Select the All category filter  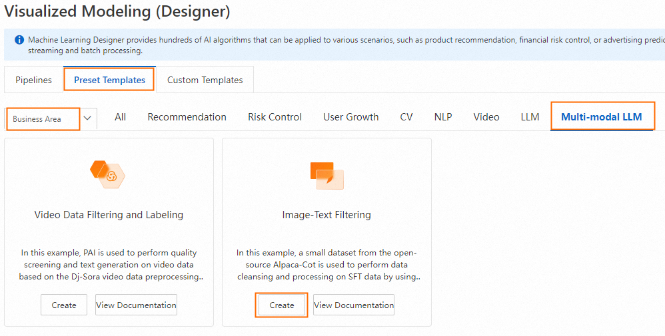(x=120, y=117)
